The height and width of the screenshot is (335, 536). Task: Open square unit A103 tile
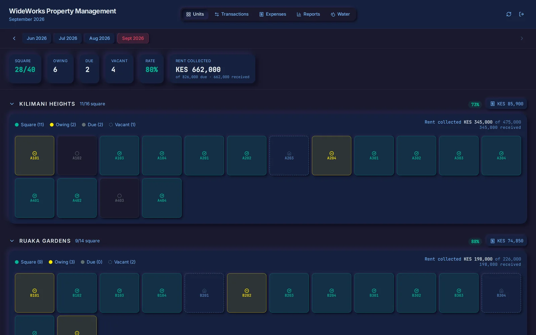pos(120,155)
